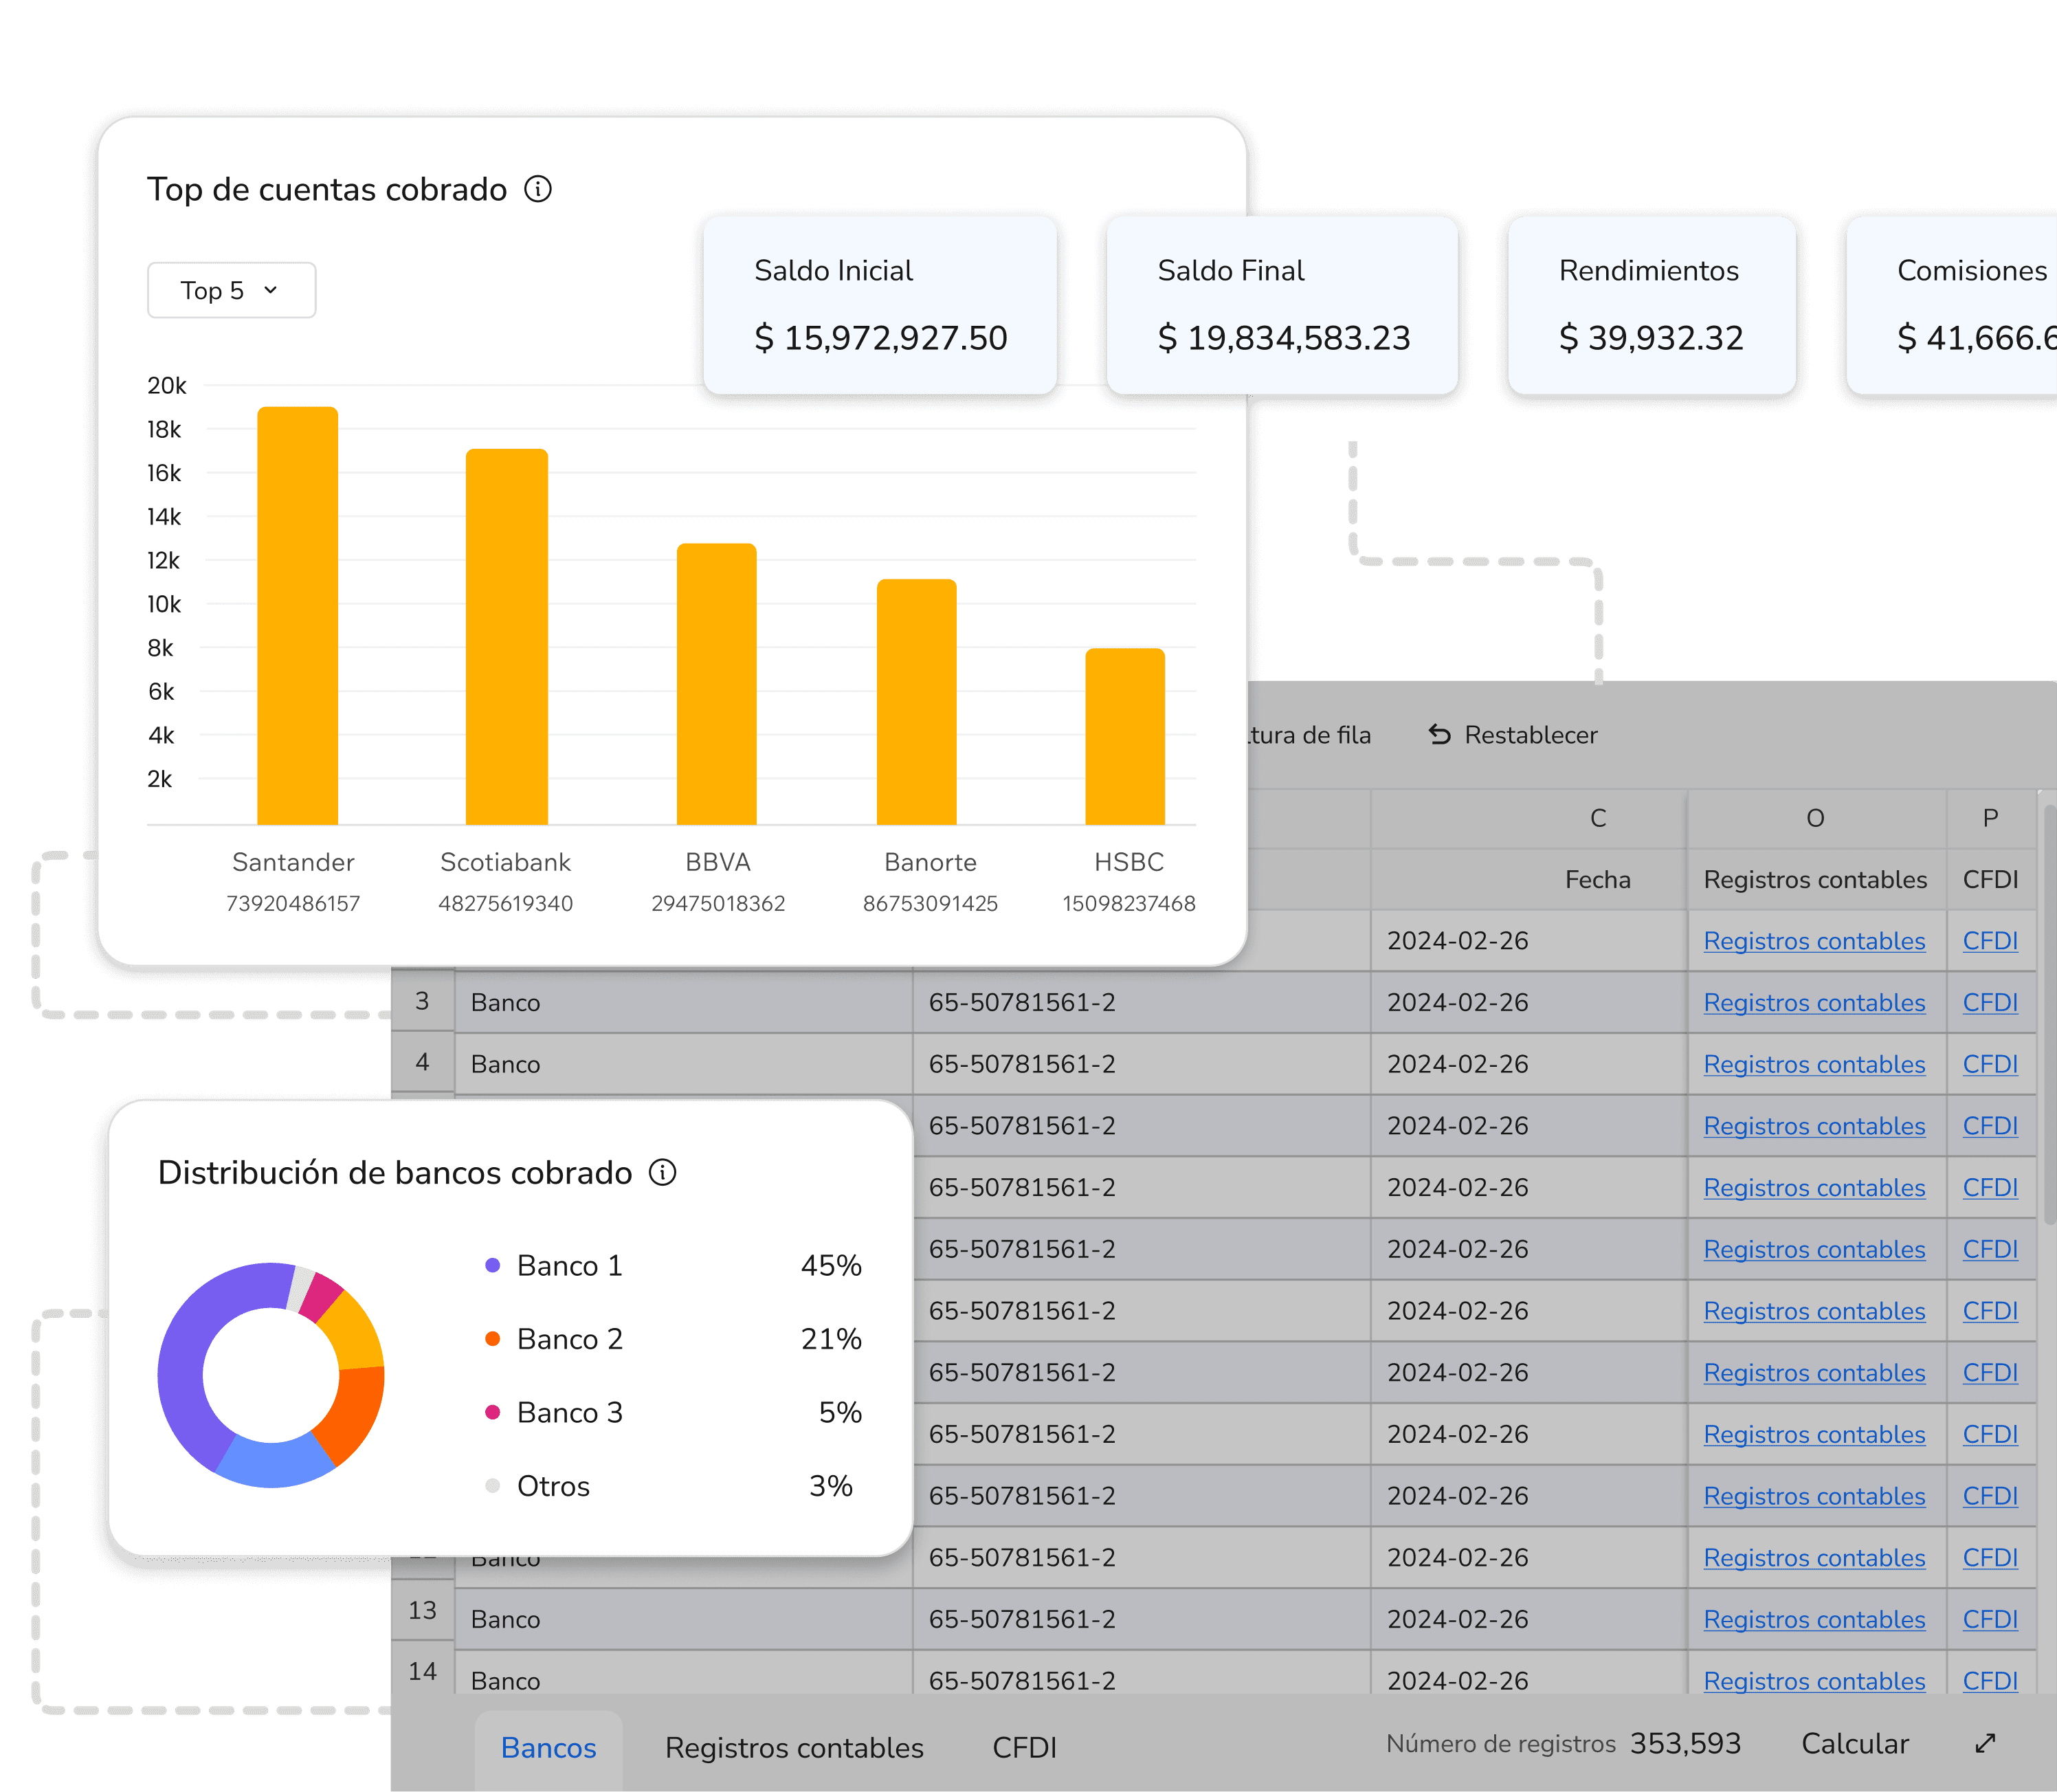Click the Santander bar in the chart
The height and width of the screenshot is (1792, 2057).
coord(297,615)
